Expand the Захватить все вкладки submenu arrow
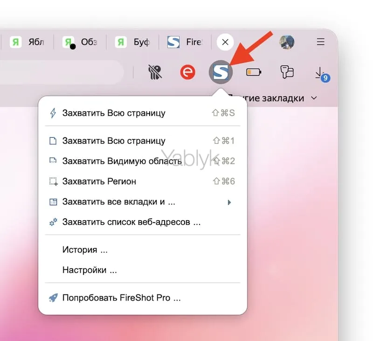380x341 pixels. pyautogui.click(x=229, y=202)
